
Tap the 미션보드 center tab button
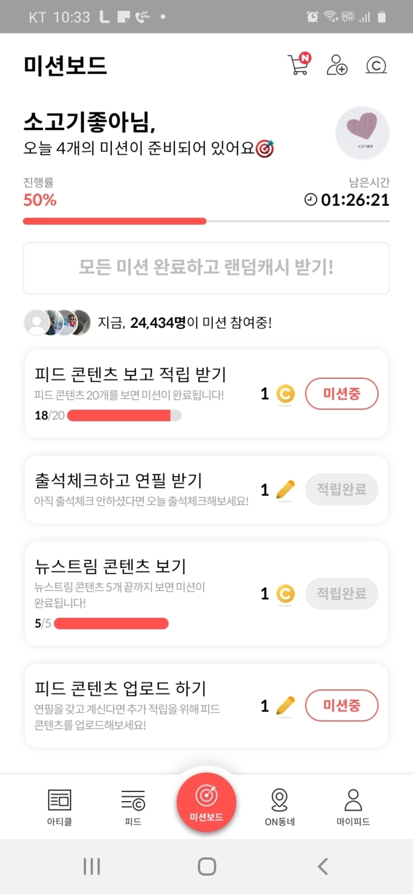tap(206, 802)
